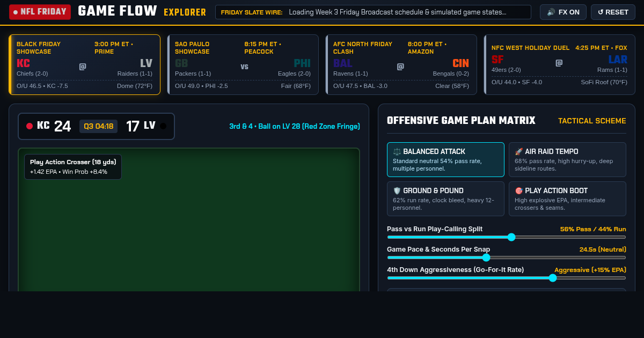Click the LV black team dot in scoreboard
This screenshot has width=644, height=338.
[163, 126]
